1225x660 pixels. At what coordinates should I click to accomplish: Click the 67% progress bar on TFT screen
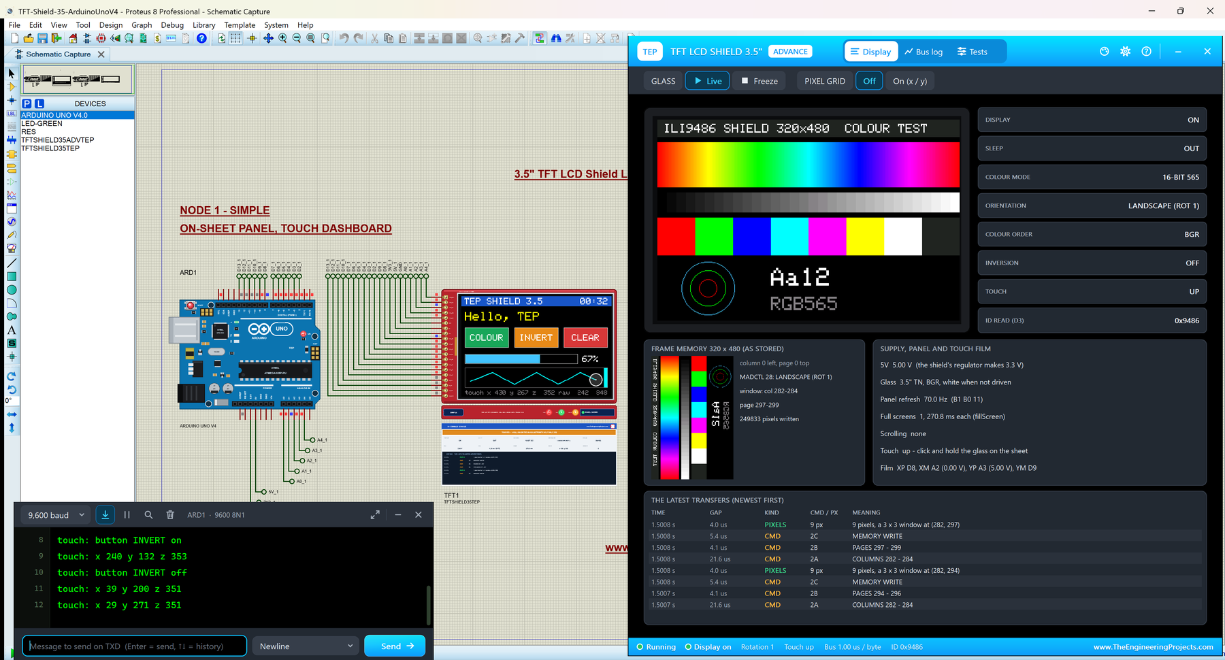point(521,359)
